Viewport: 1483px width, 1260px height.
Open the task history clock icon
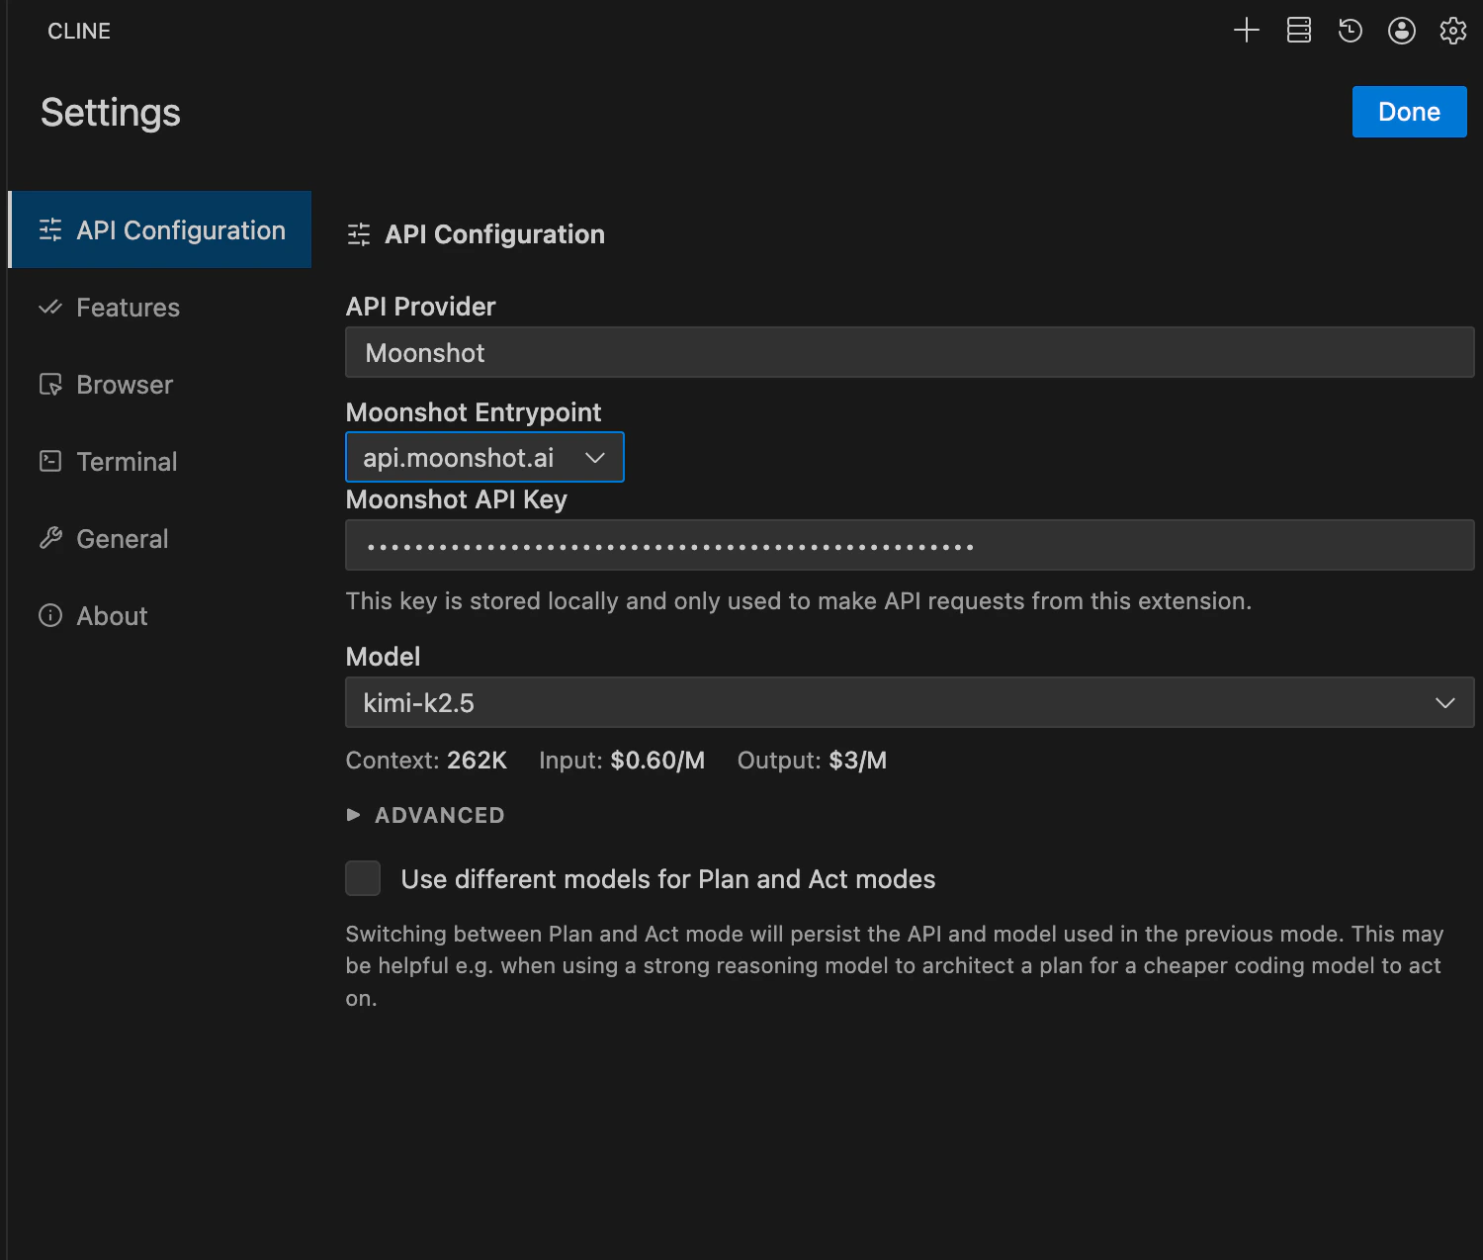1350,31
